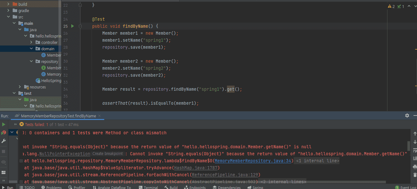Open HashMap.java:1787 stack link

pos(196,168)
